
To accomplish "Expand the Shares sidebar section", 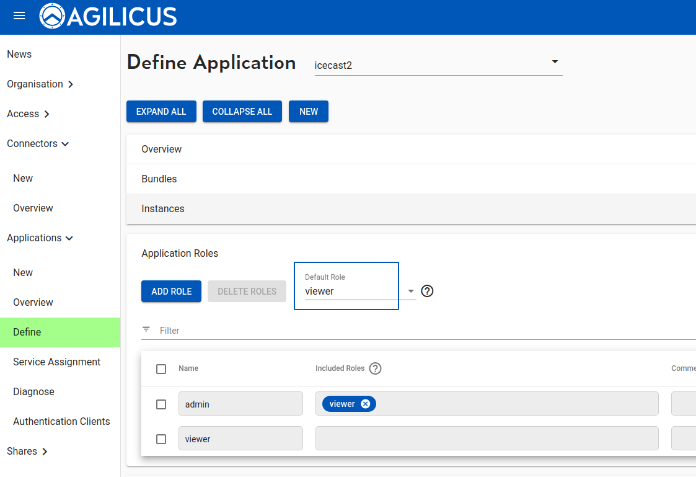I will click(27, 452).
